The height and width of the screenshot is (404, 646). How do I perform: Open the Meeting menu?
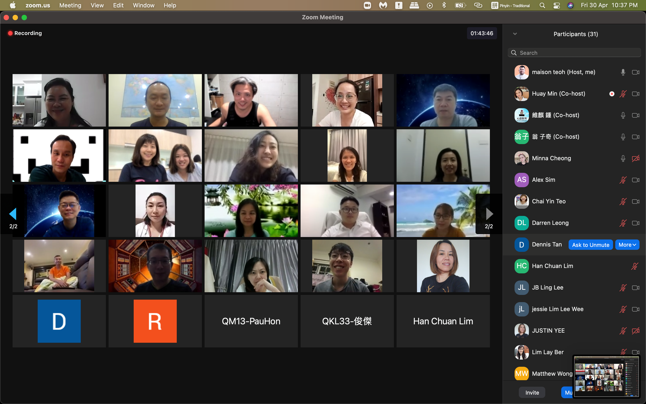[70, 5]
